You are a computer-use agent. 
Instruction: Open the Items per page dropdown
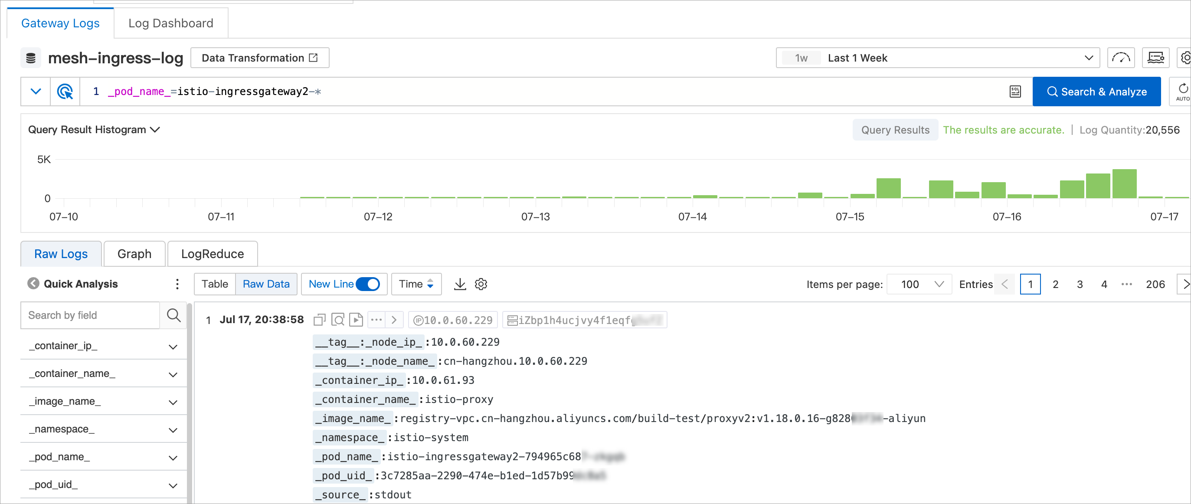tap(919, 284)
